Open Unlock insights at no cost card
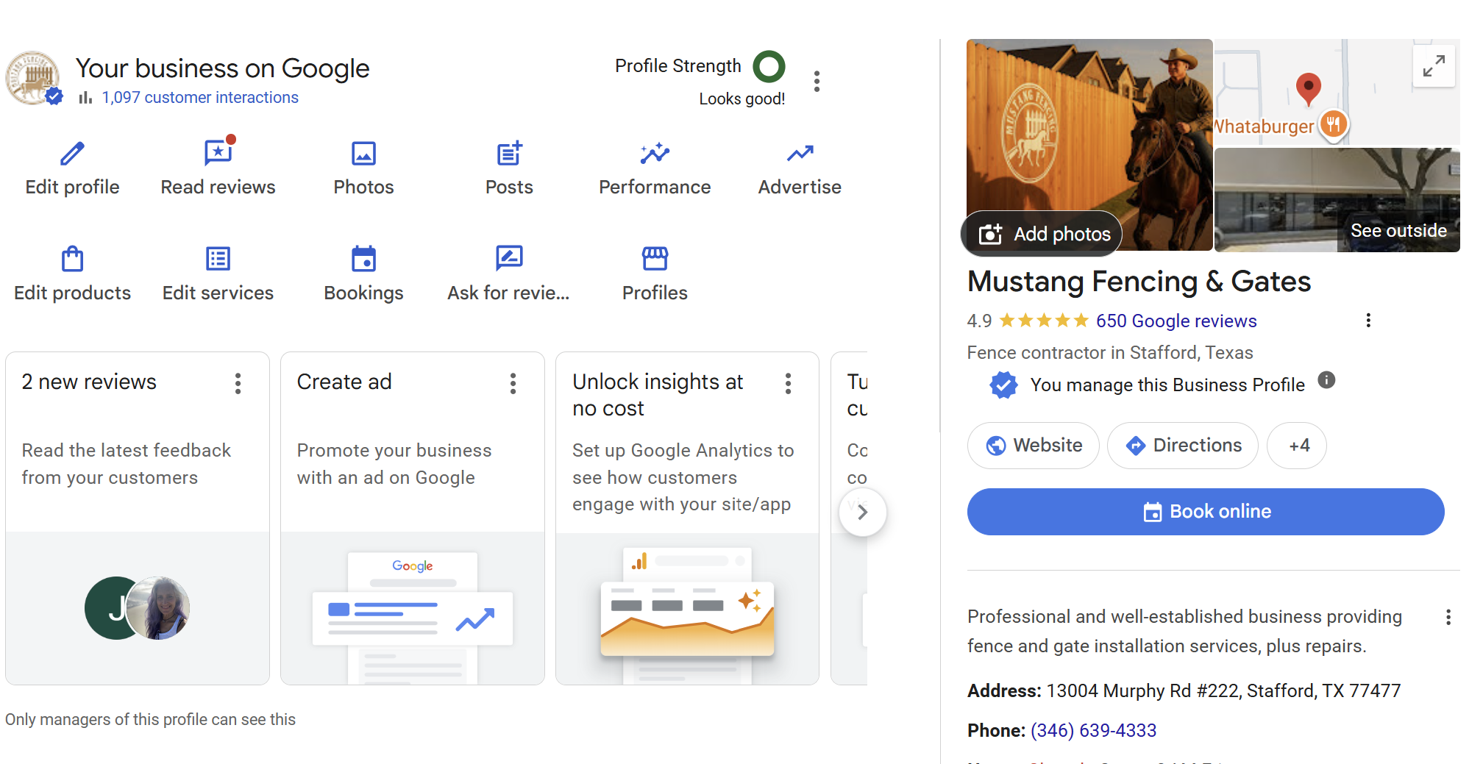The image size is (1483, 764). click(687, 518)
